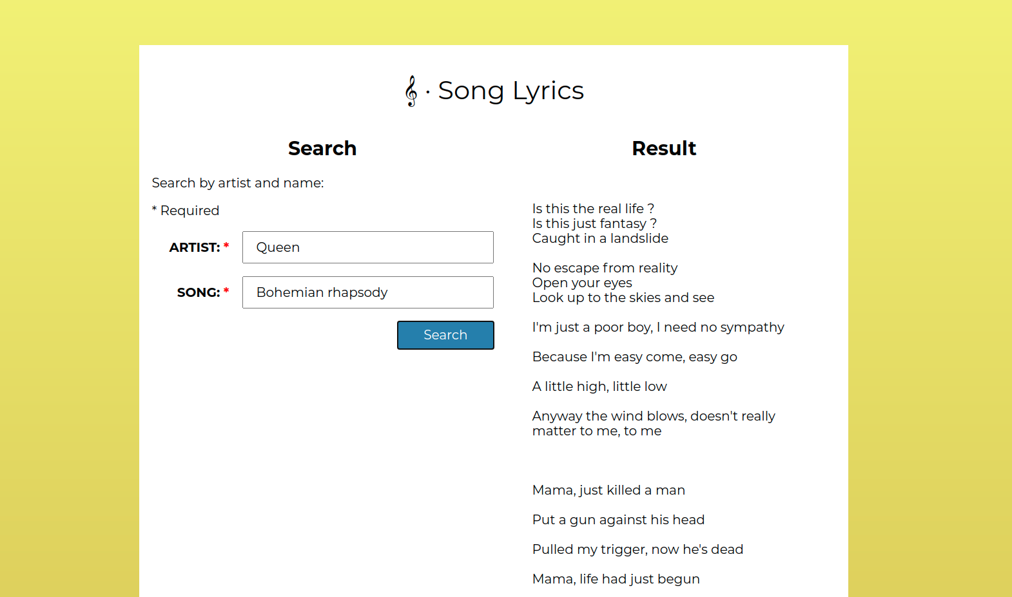1012x597 pixels.
Task: Focus the Song input with Bohemian rhapsody
Action: pyautogui.click(x=367, y=292)
